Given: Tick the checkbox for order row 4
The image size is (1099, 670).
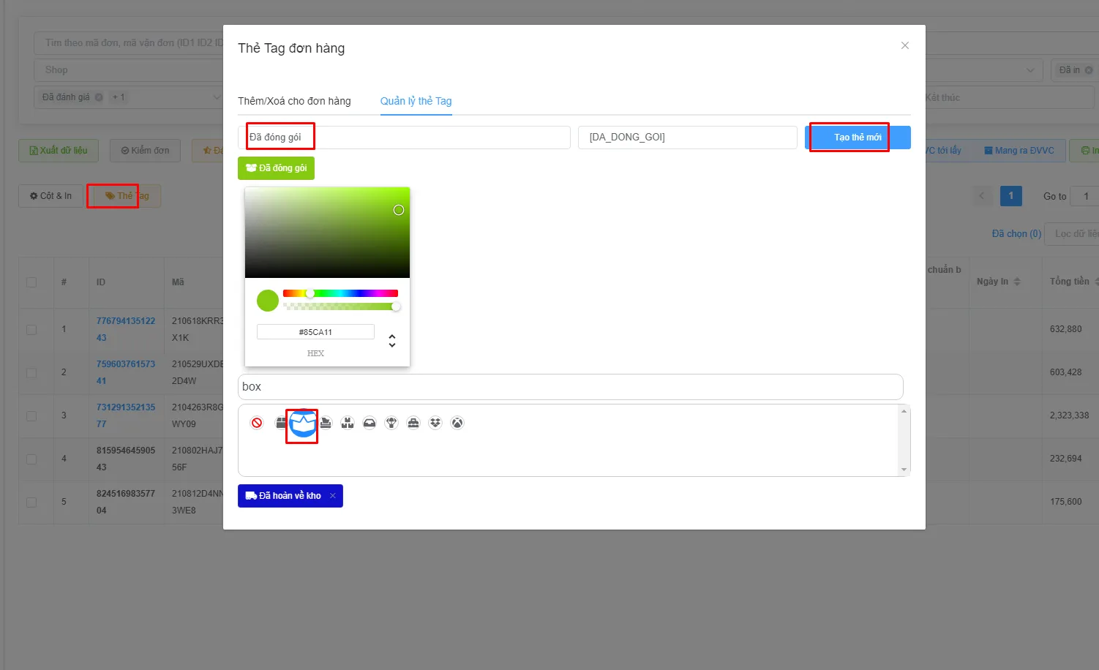Looking at the screenshot, I should point(31,459).
